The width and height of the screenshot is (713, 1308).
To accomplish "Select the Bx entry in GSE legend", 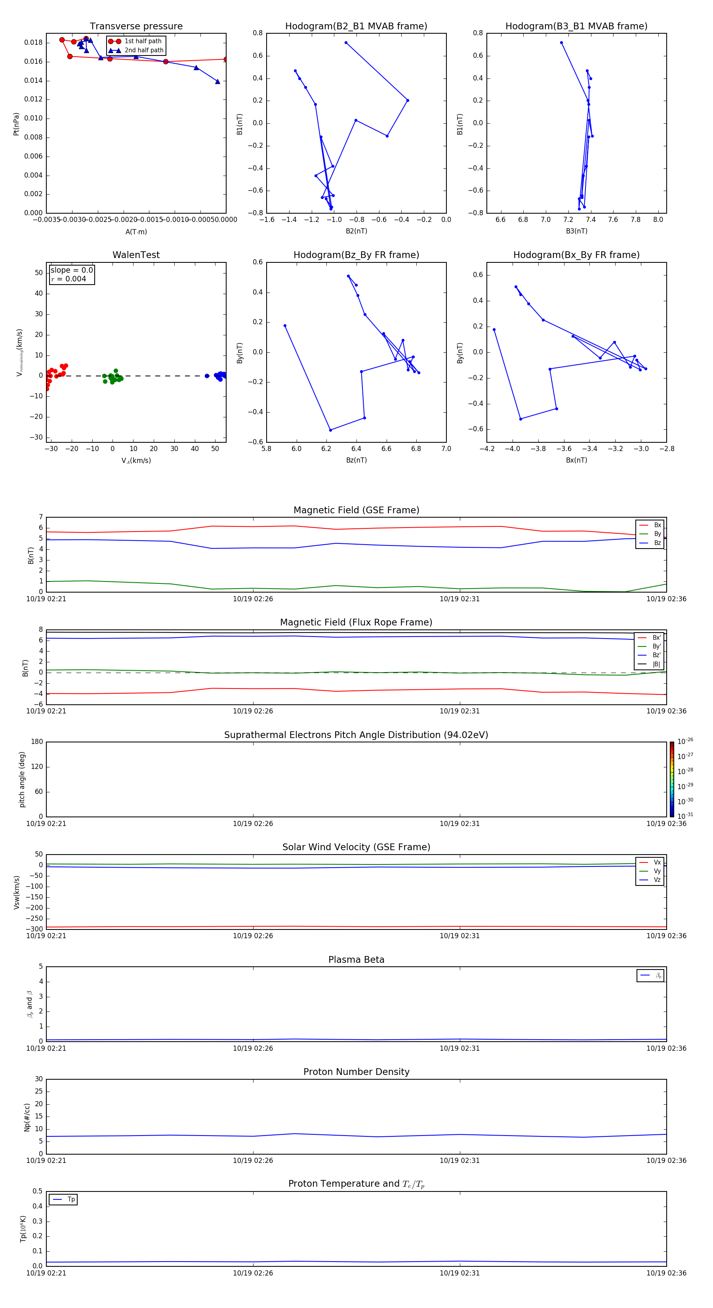I will pos(650,525).
